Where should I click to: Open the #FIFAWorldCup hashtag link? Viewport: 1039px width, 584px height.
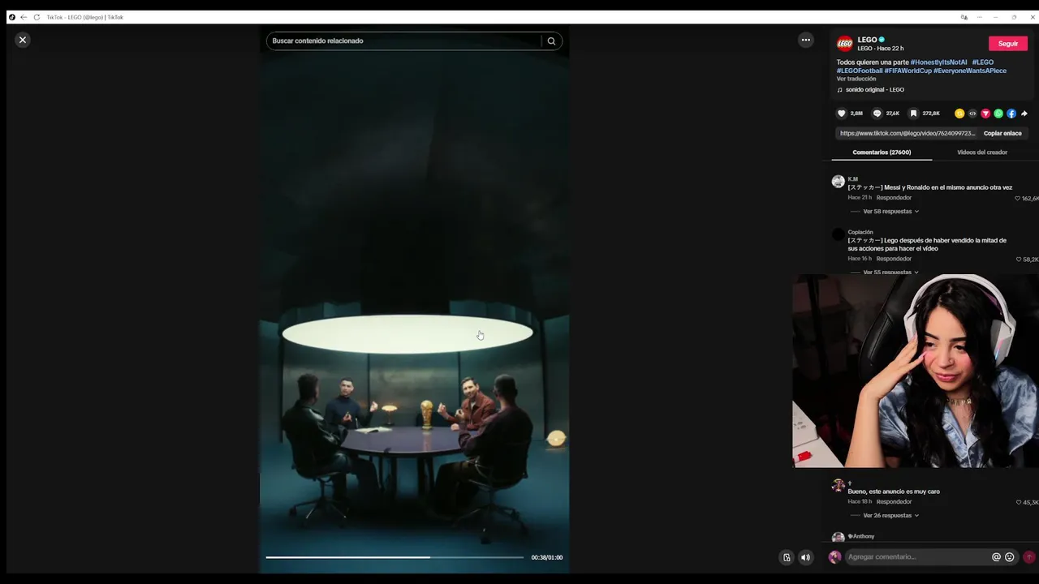pyautogui.click(x=908, y=71)
